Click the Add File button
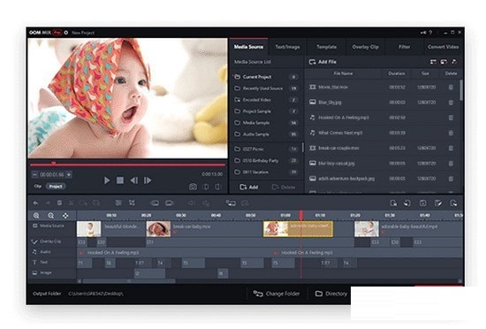Screen dimensions: 486x329 point(323,62)
